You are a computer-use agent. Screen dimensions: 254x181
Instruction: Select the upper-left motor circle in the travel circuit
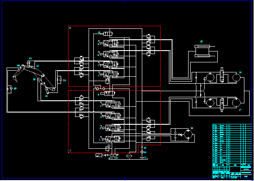pos(210,78)
